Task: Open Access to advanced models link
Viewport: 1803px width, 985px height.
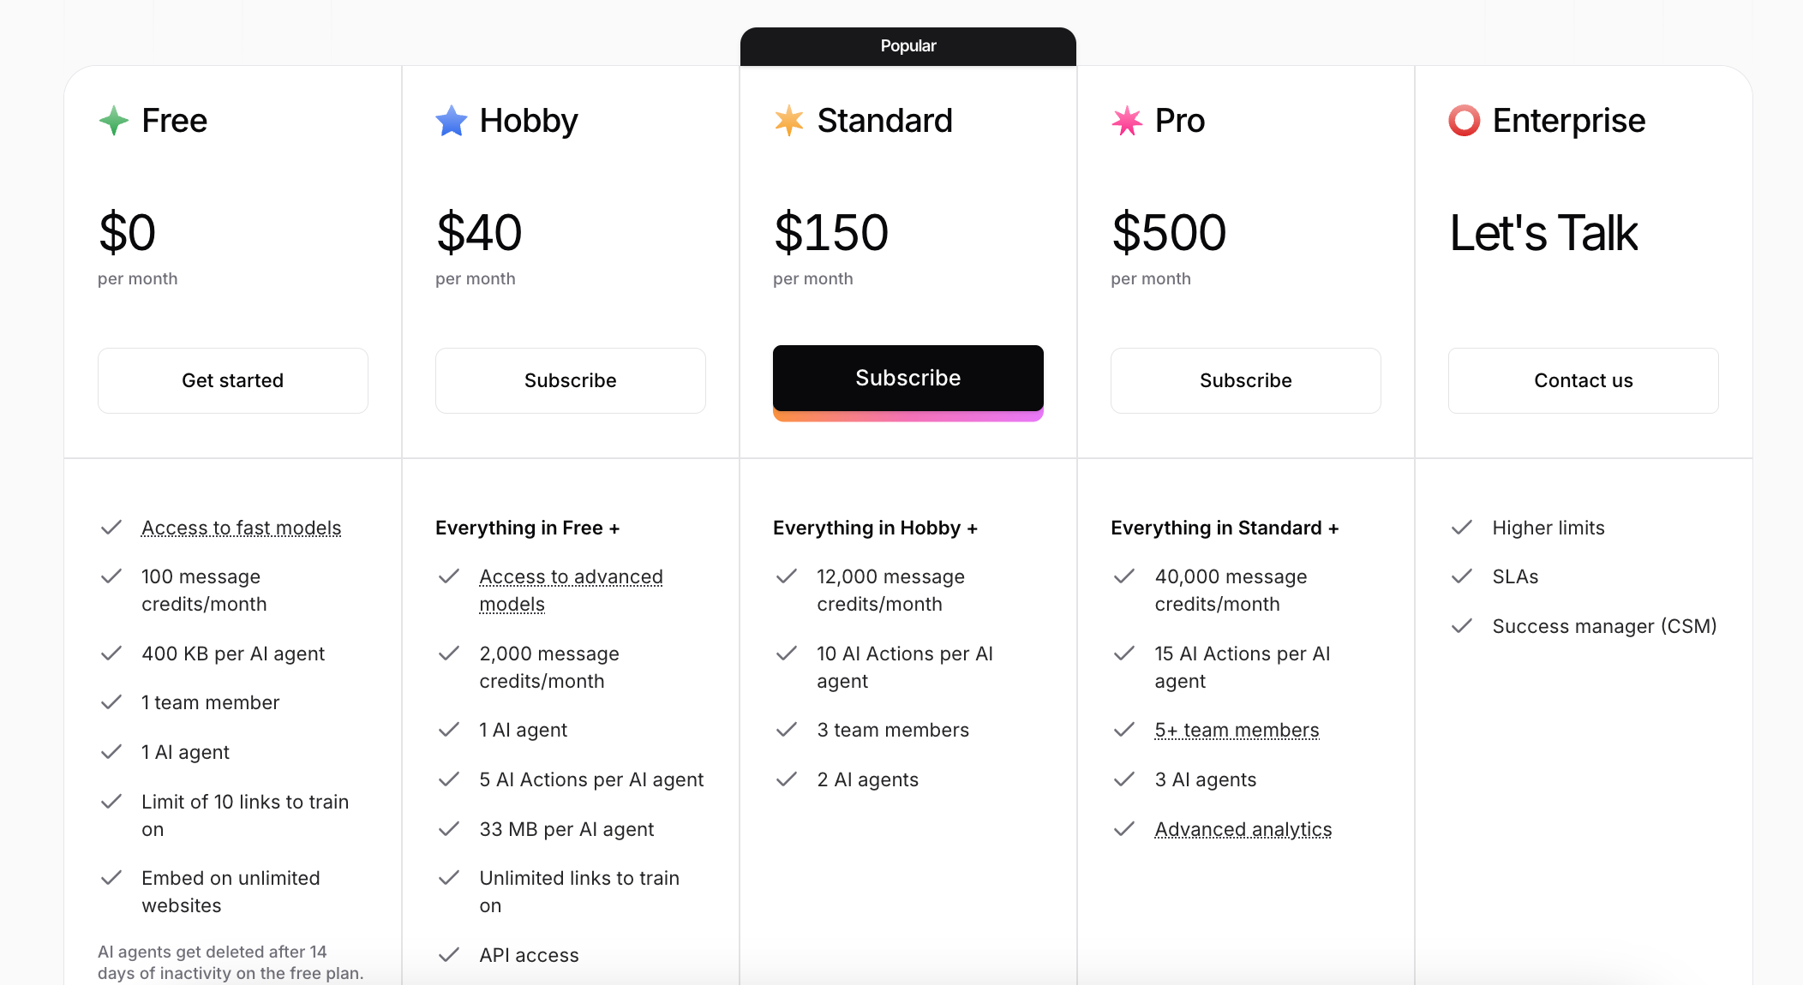Action: coord(571,577)
